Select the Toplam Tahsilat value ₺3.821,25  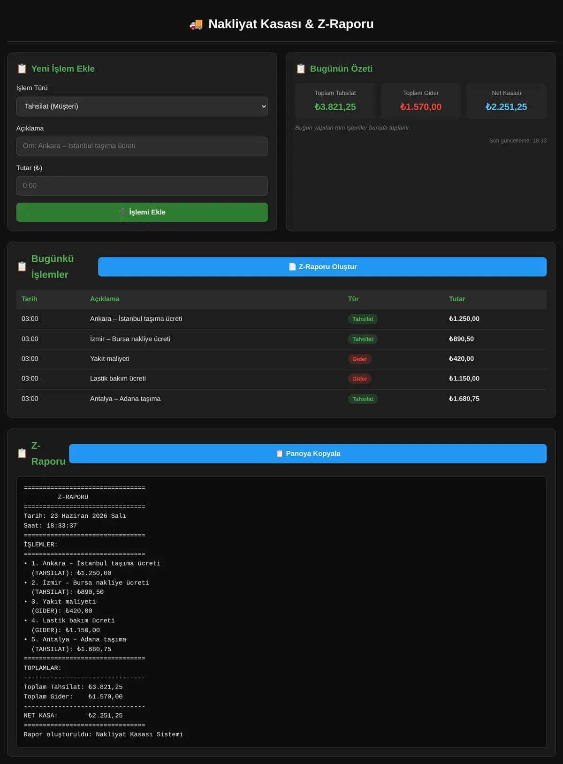click(335, 107)
